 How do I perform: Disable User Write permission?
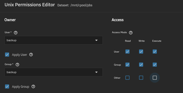point(141,52)
